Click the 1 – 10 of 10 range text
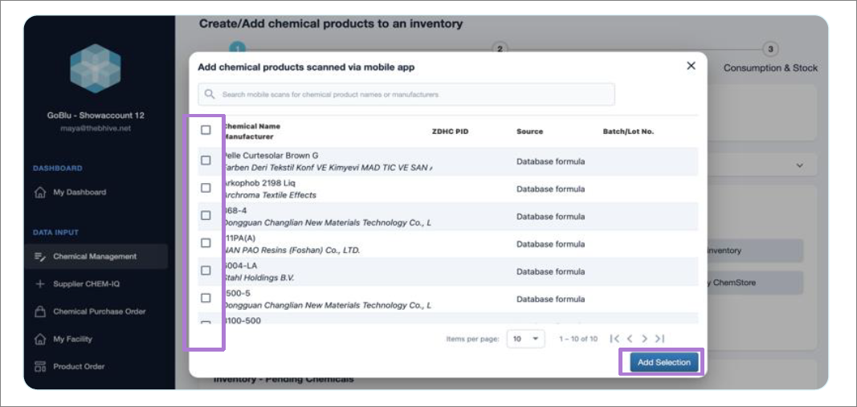The width and height of the screenshot is (857, 407). click(577, 339)
